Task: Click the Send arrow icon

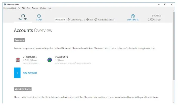Action: tap(39, 16)
